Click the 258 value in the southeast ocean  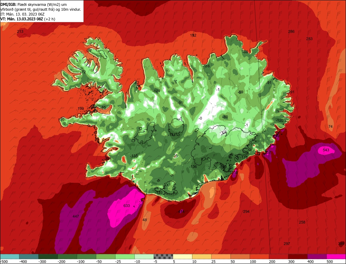302,222
